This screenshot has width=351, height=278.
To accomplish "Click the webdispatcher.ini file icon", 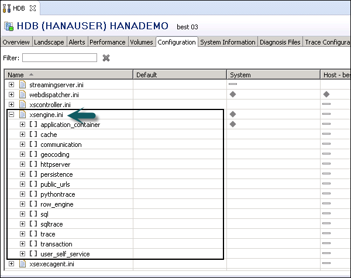I will (22, 94).
